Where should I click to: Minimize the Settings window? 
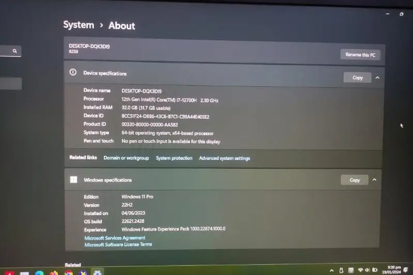[x=387, y=14]
